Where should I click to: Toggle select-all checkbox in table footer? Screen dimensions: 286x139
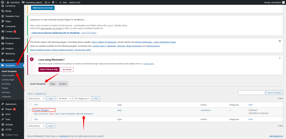click(30, 119)
